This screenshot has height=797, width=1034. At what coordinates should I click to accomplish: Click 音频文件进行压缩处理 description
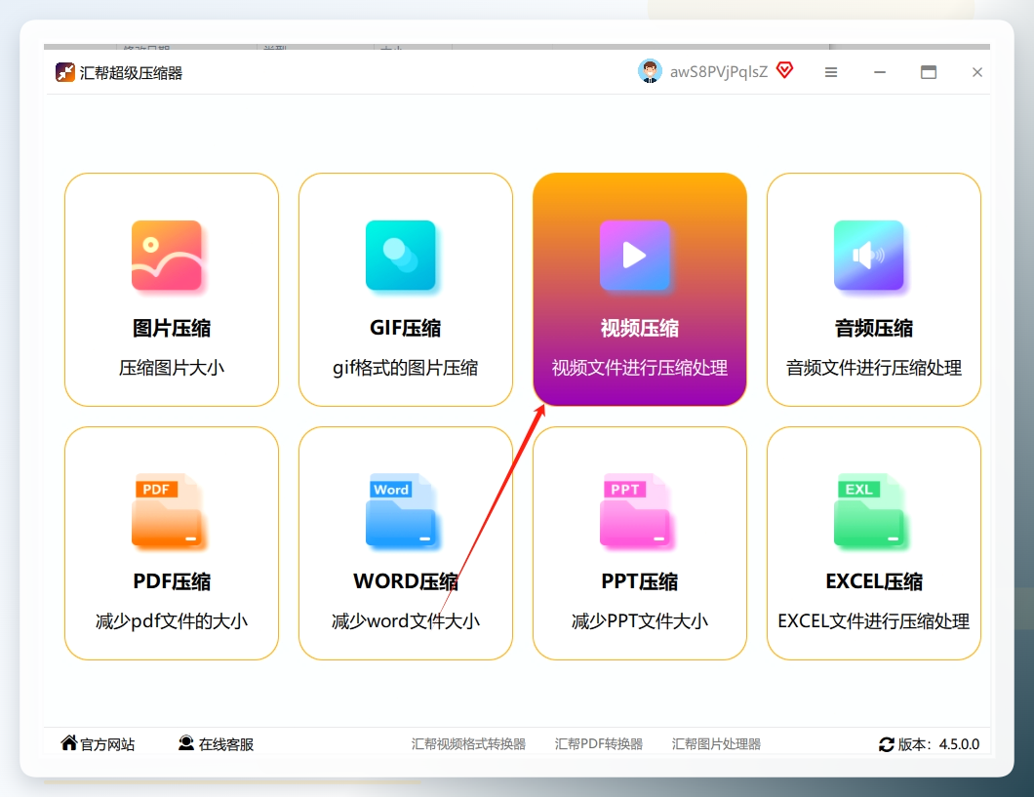pyautogui.click(x=874, y=368)
